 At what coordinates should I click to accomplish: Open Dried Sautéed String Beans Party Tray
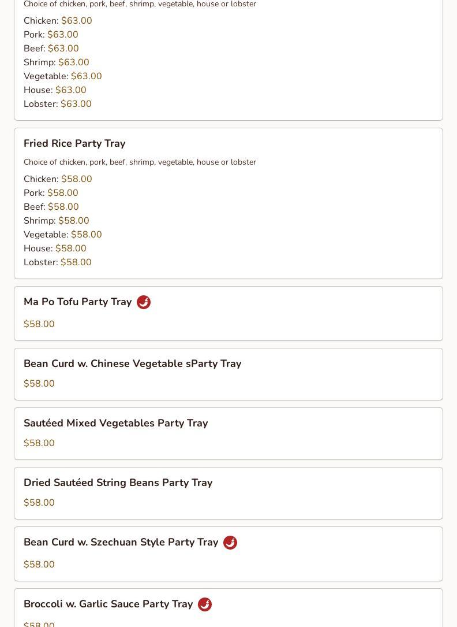(x=118, y=483)
